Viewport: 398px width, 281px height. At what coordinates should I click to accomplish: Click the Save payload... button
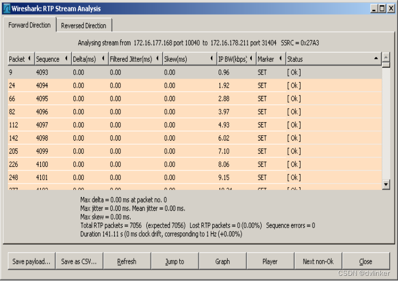(x=31, y=261)
